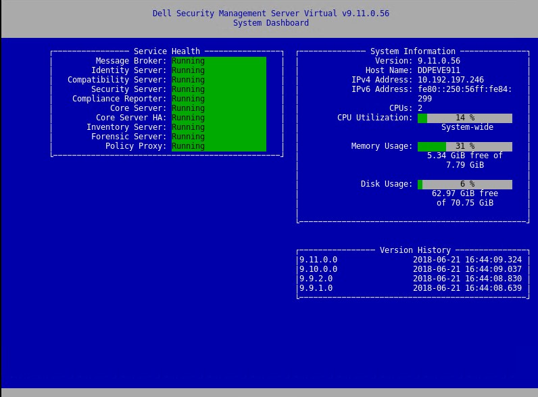Image resolution: width=538 pixels, height=397 pixels.
Task: Click the System Information panel title
Action: pyautogui.click(x=413, y=51)
